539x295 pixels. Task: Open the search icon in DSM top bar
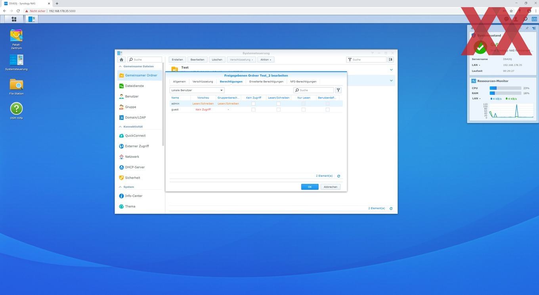526,19
